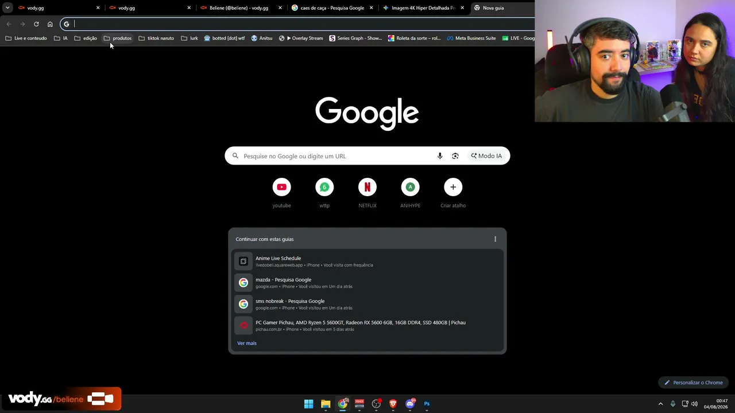Open the PC Gamer Pichau entry
This screenshot has height=413, width=735.
pyautogui.click(x=367, y=325)
